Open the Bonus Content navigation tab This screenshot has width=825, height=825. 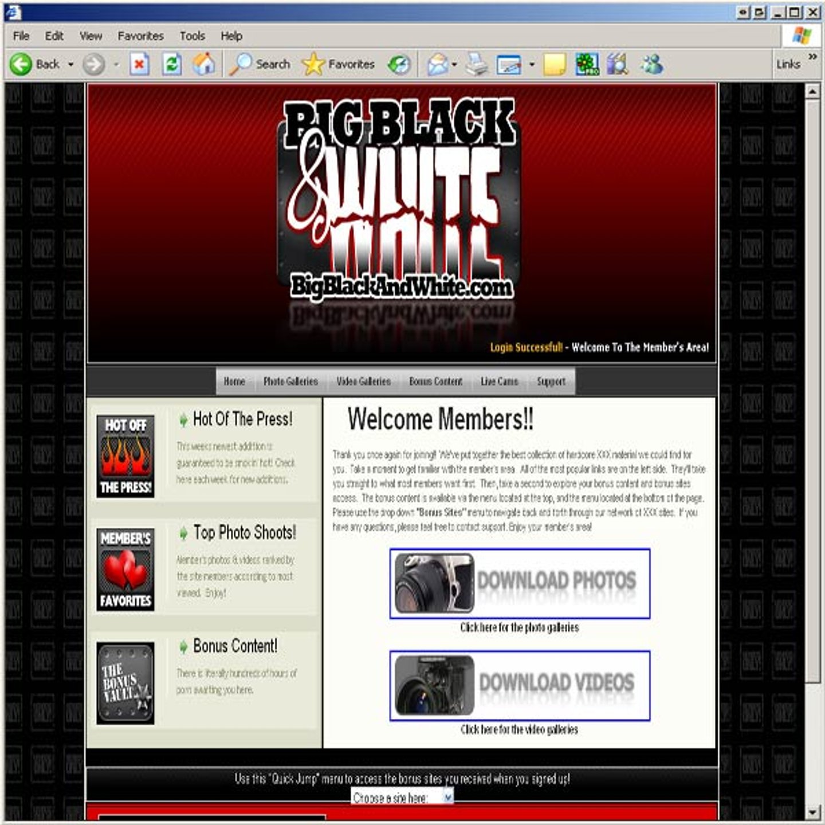[435, 382]
